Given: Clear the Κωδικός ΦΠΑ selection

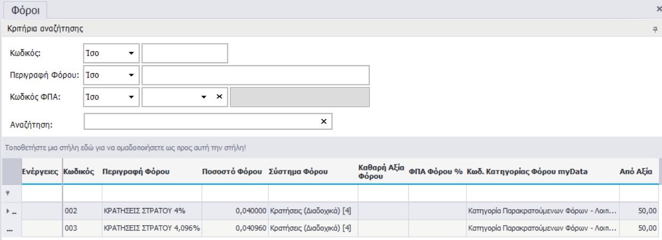Looking at the screenshot, I should pos(218,97).
